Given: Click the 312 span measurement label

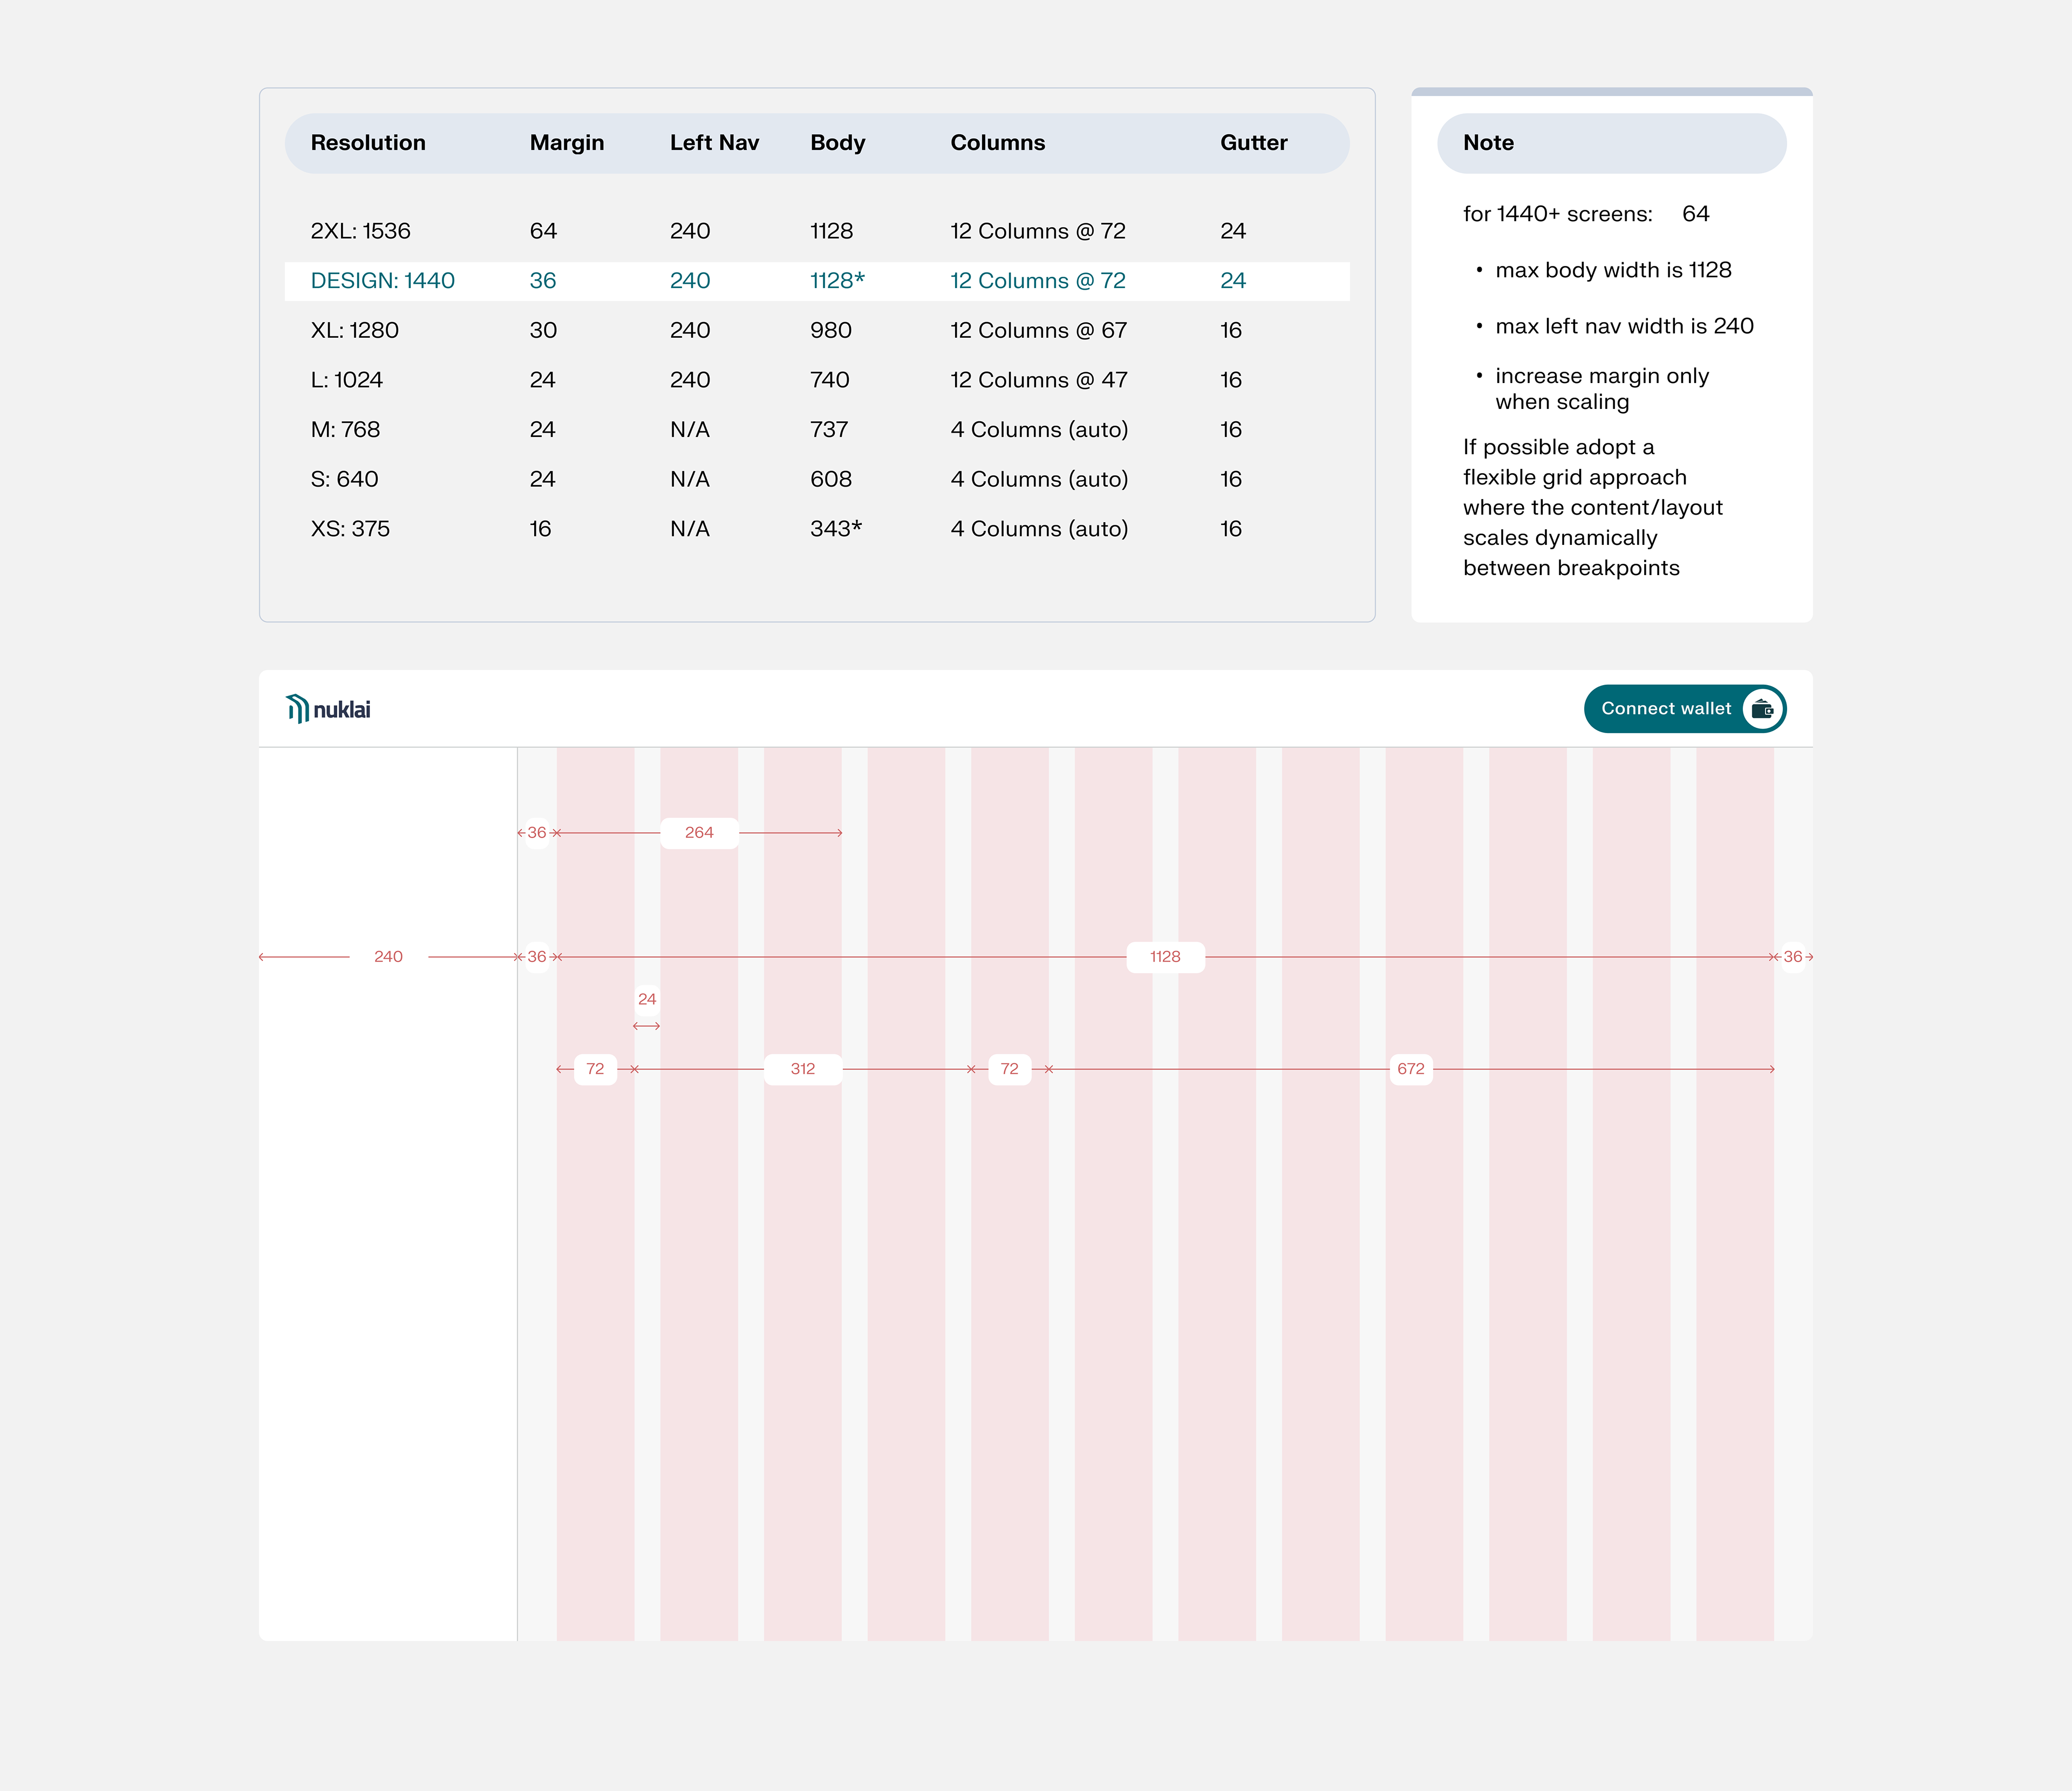Looking at the screenshot, I should coord(803,1069).
